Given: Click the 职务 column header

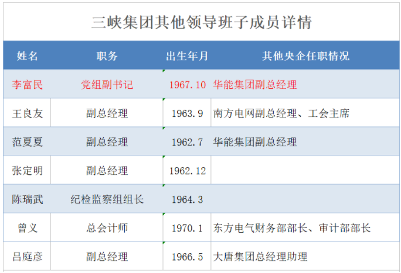Looking at the screenshot, I should (x=107, y=56).
